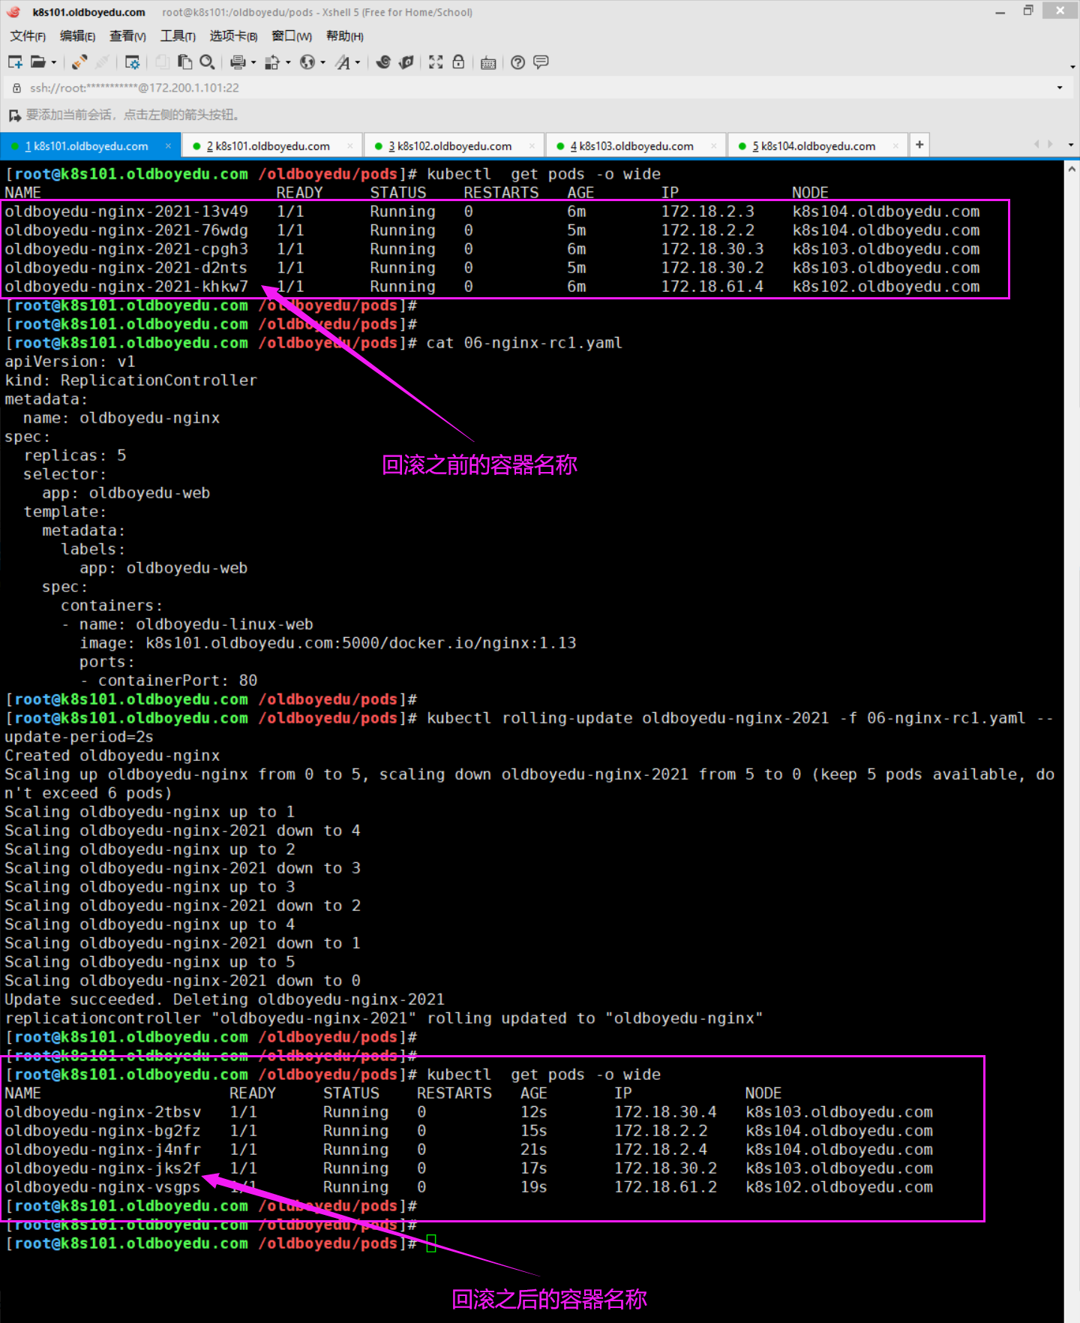Viewport: 1080px width, 1323px height.
Task: Click the New Session icon in toolbar
Action: point(15,62)
